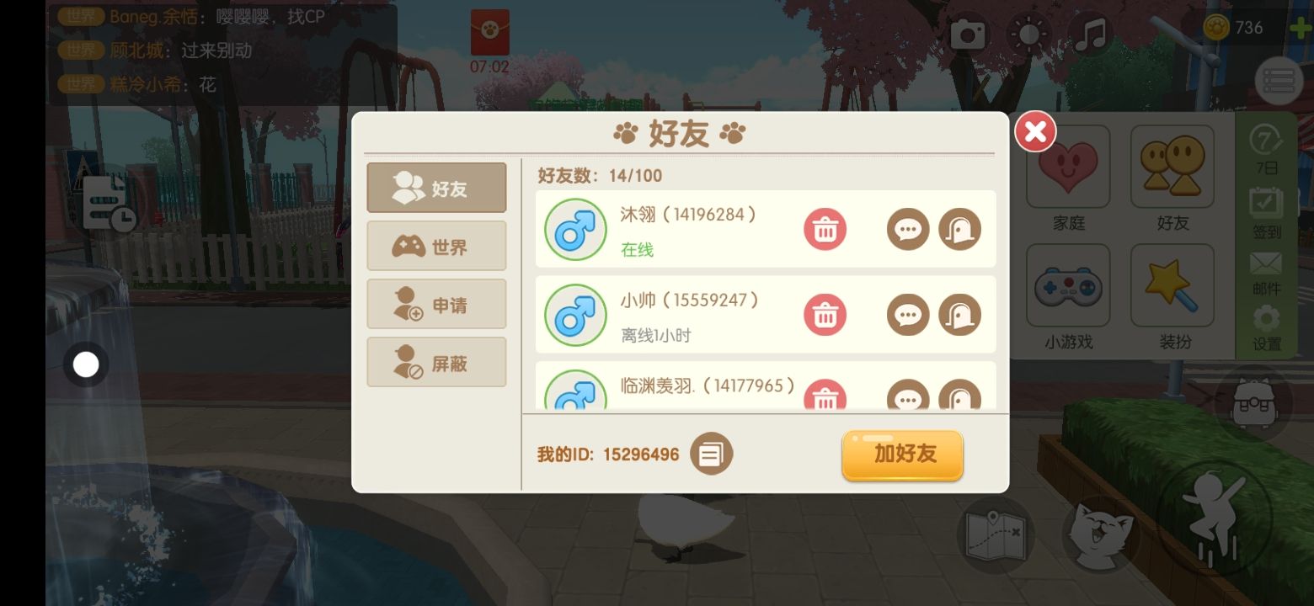Visit 小帅's home via door icon
Viewport: 1314px width, 606px height.
tap(960, 315)
